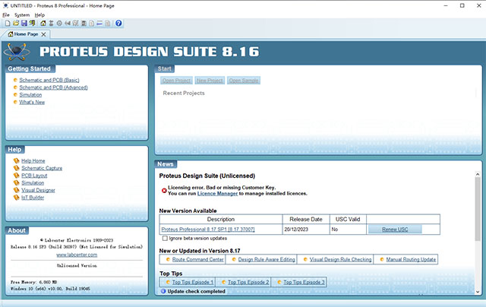486x307 pixels.
Task: Open Top Tips Episode 1
Action: coord(192,282)
